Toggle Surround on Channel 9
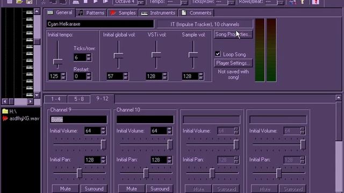The width and height of the screenshot is (344, 193). coord(94,189)
